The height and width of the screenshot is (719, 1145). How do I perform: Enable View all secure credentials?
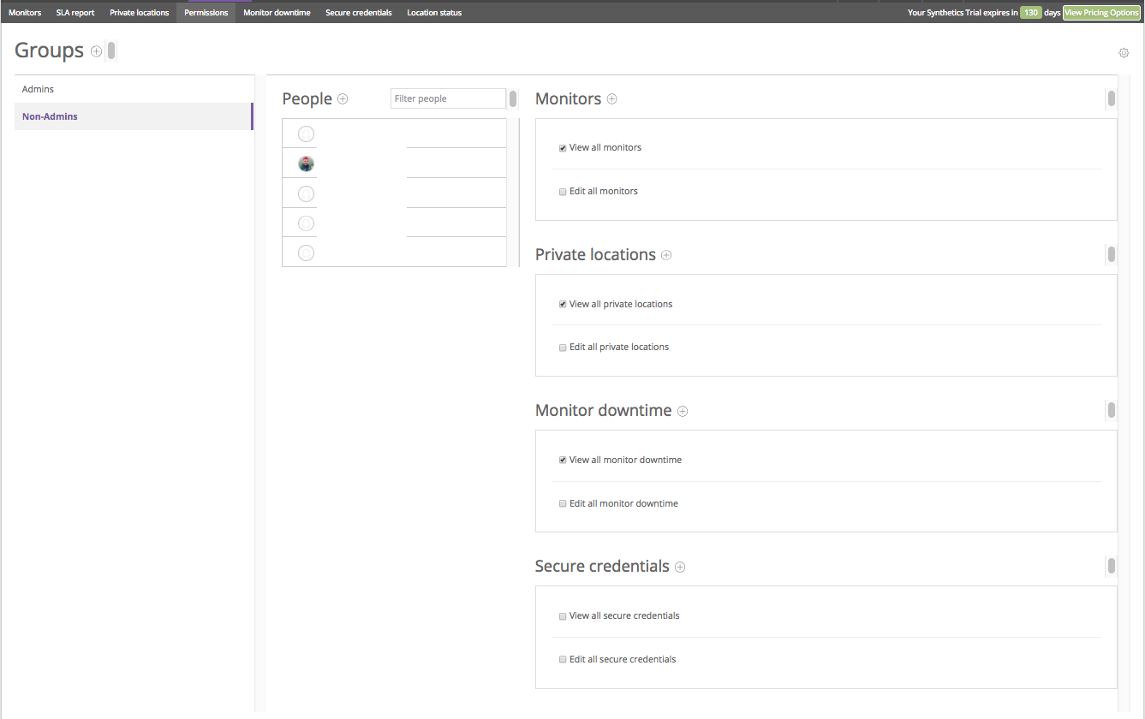563,616
